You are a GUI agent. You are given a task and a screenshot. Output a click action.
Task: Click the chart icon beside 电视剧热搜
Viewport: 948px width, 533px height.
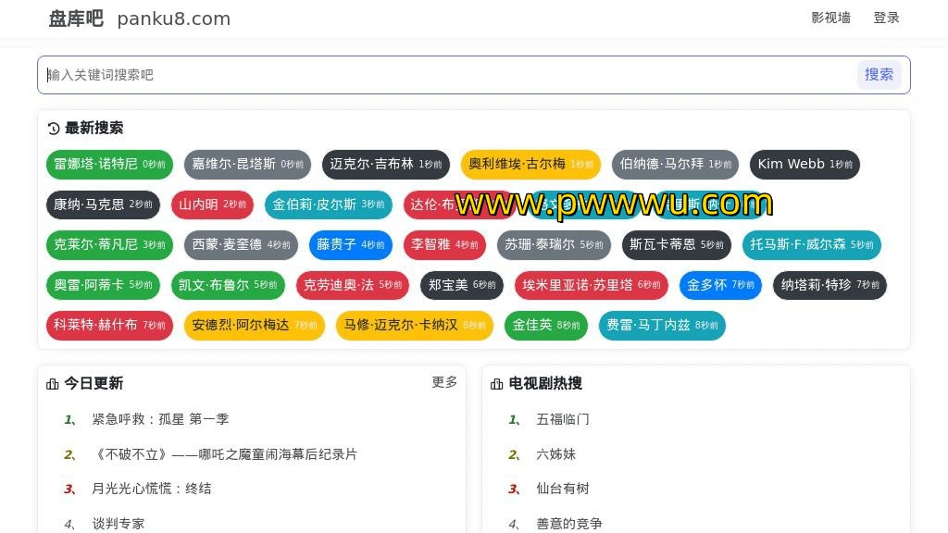(x=497, y=384)
